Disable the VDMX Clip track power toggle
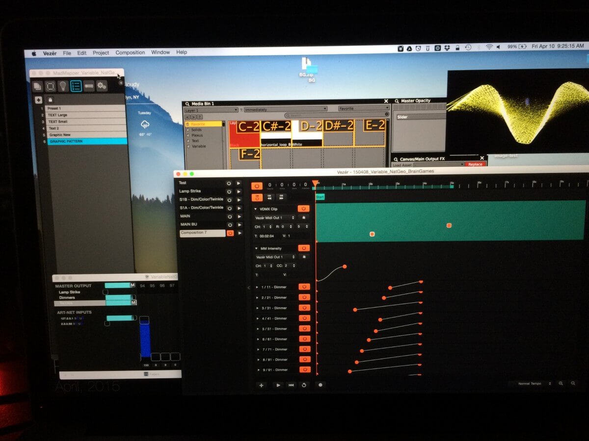 point(303,209)
